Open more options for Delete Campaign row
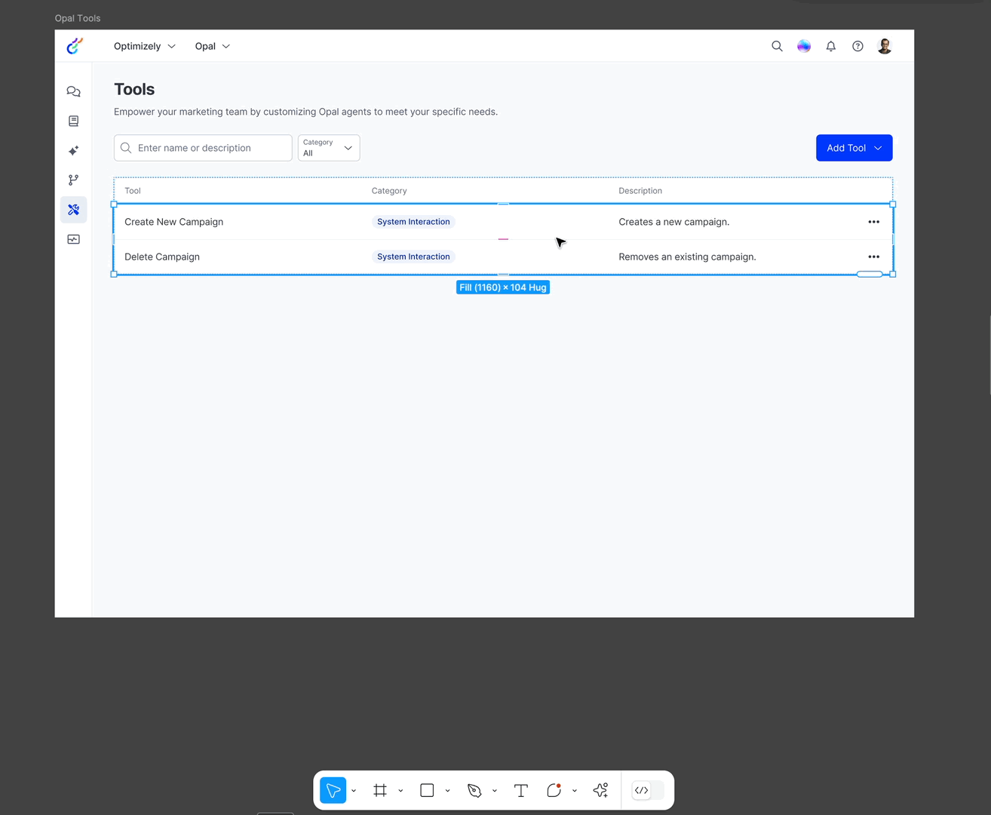 [873, 257]
